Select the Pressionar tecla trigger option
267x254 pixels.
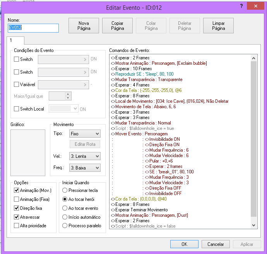click(x=65, y=190)
